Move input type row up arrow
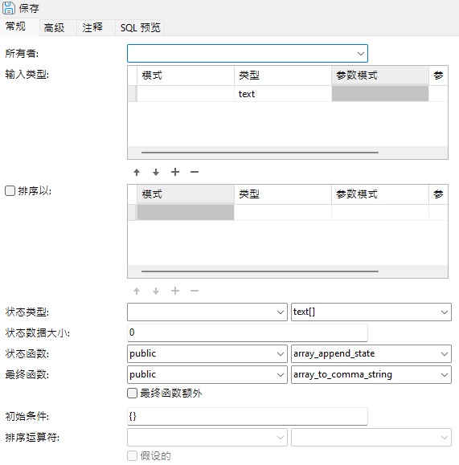This screenshot has width=459, height=465. (137, 172)
